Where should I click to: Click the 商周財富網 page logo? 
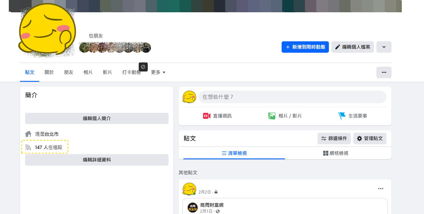[x=193, y=208]
